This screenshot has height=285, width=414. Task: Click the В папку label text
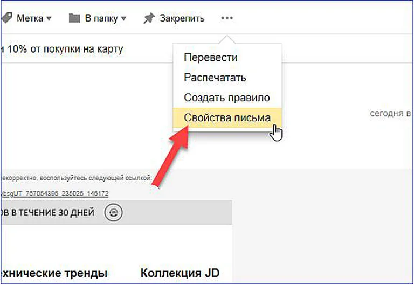[101, 18]
